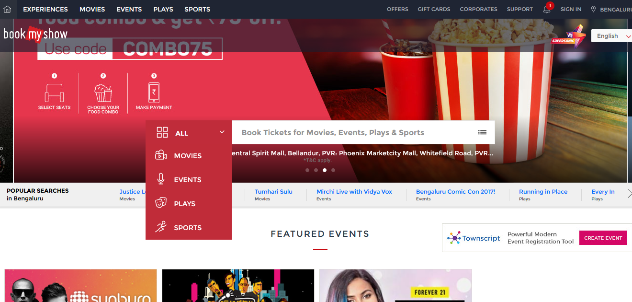Screen dimensions: 632x302
Task: Click the Plays theater masks icon
Action: 161,204
